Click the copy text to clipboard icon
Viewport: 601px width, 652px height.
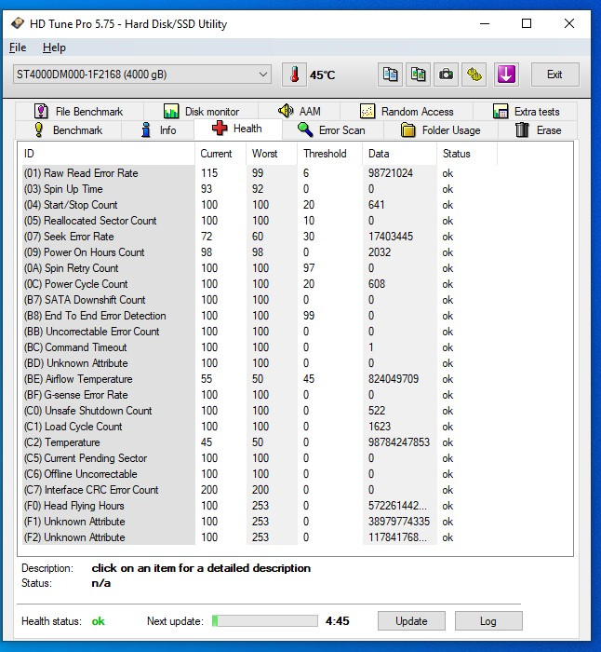click(x=391, y=75)
